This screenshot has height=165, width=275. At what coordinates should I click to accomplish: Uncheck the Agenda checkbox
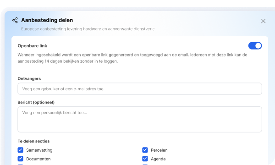[145, 159]
